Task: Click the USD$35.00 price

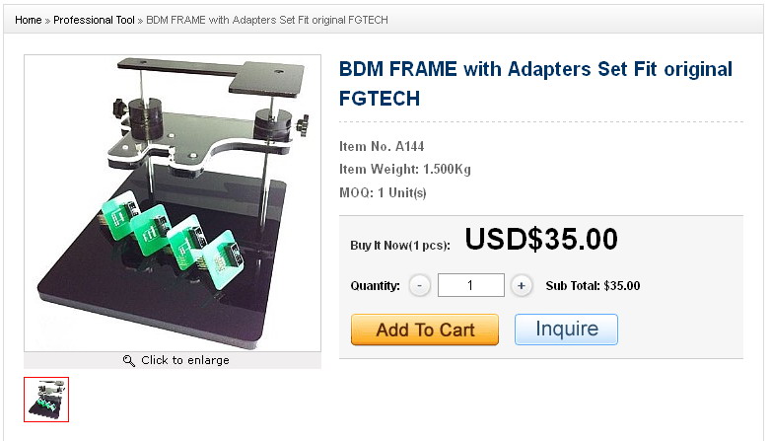Action: pyautogui.click(x=541, y=240)
